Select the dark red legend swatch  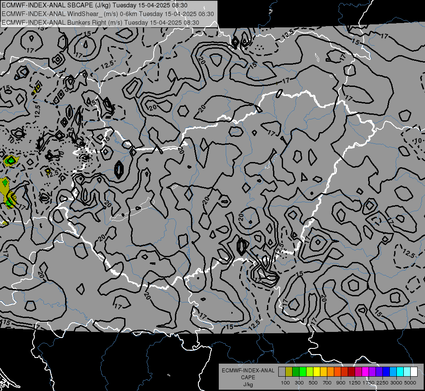click(351, 372)
